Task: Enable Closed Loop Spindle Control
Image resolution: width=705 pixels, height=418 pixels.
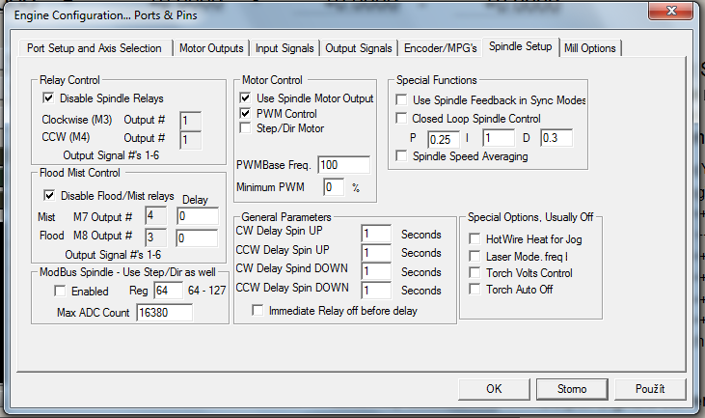Action: (x=402, y=119)
